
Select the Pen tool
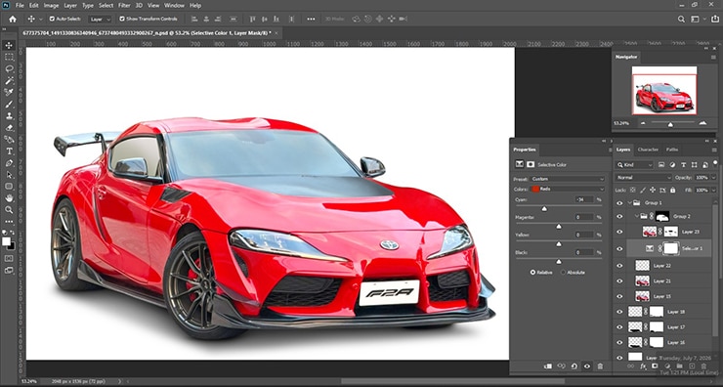click(x=9, y=163)
